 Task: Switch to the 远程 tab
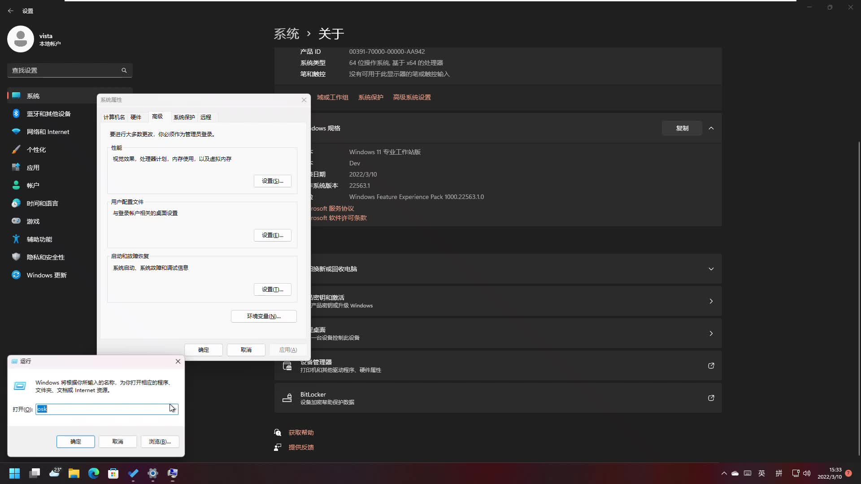206,117
